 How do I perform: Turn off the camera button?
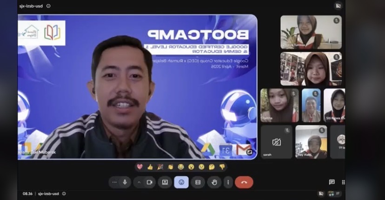coord(150,182)
